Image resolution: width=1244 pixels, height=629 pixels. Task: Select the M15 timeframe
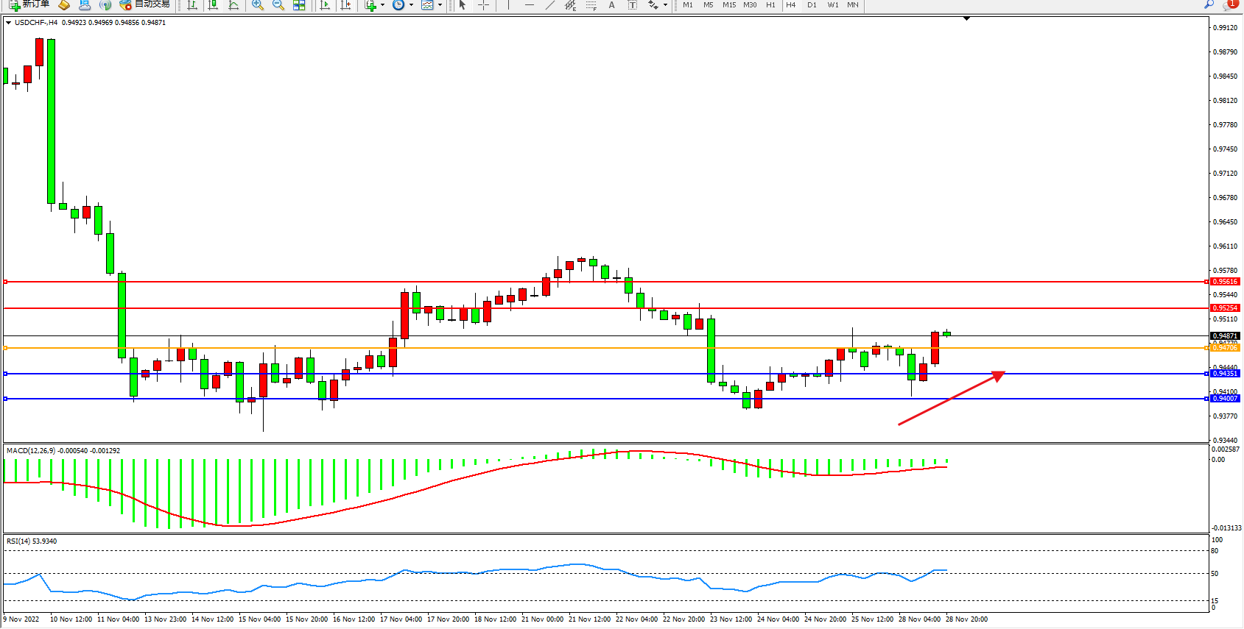(728, 5)
